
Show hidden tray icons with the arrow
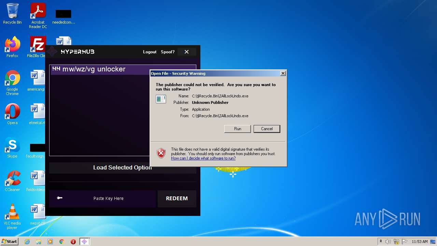click(381, 241)
